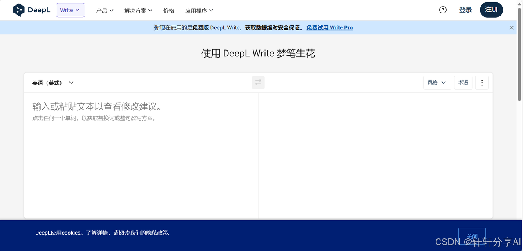This screenshot has width=523, height=251.
Task: Click the 注册 sign-up button
Action: (491, 9)
